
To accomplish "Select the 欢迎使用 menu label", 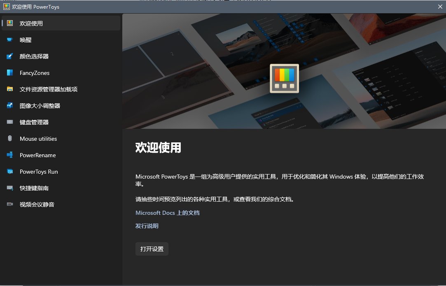I will (x=31, y=23).
